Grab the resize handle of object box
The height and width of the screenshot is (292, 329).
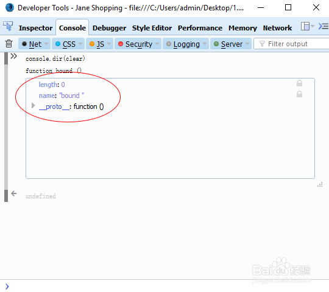[320, 184]
